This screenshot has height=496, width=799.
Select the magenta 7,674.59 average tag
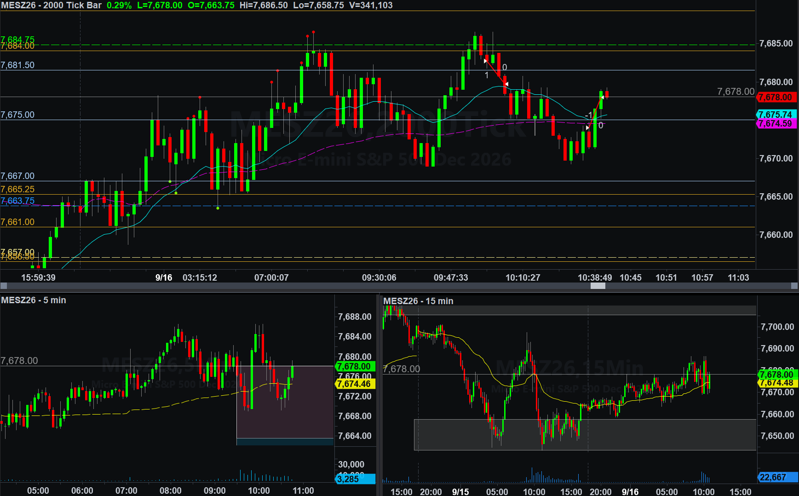[776, 124]
